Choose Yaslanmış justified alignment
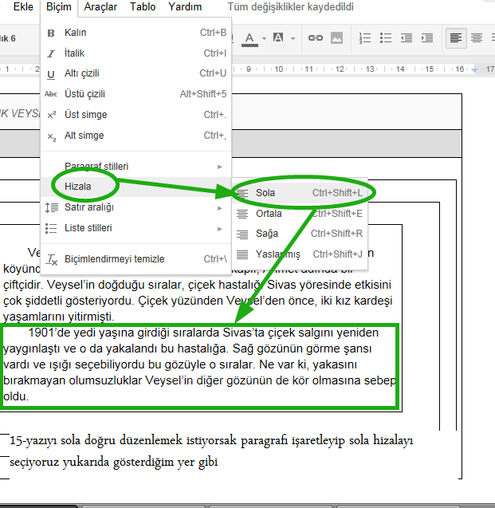The width and height of the screenshot is (495, 508). [300, 254]
